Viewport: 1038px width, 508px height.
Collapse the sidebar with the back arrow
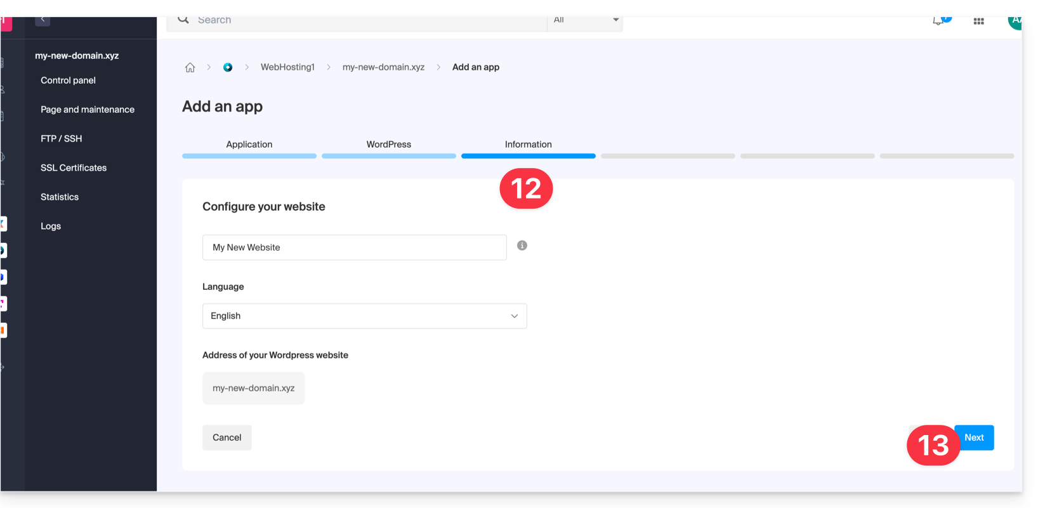43,20
